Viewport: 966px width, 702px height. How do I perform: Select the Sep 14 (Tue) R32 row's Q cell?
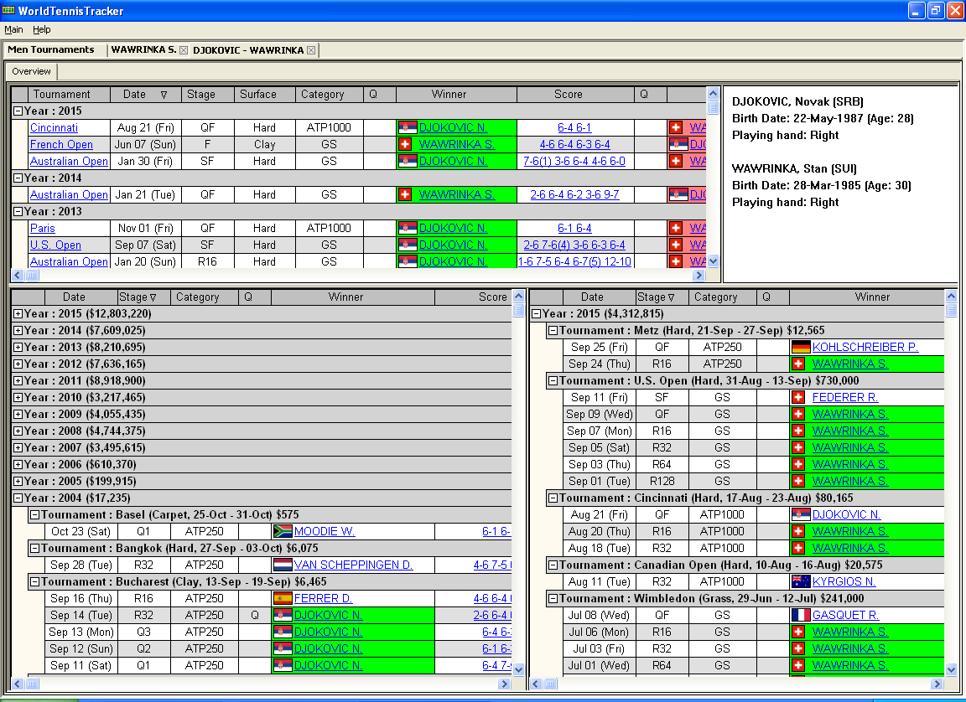[254, 615]
